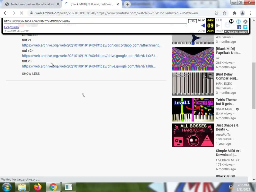
Task: Open the nut v3 Google Drive link
Action: coord(89,66)
